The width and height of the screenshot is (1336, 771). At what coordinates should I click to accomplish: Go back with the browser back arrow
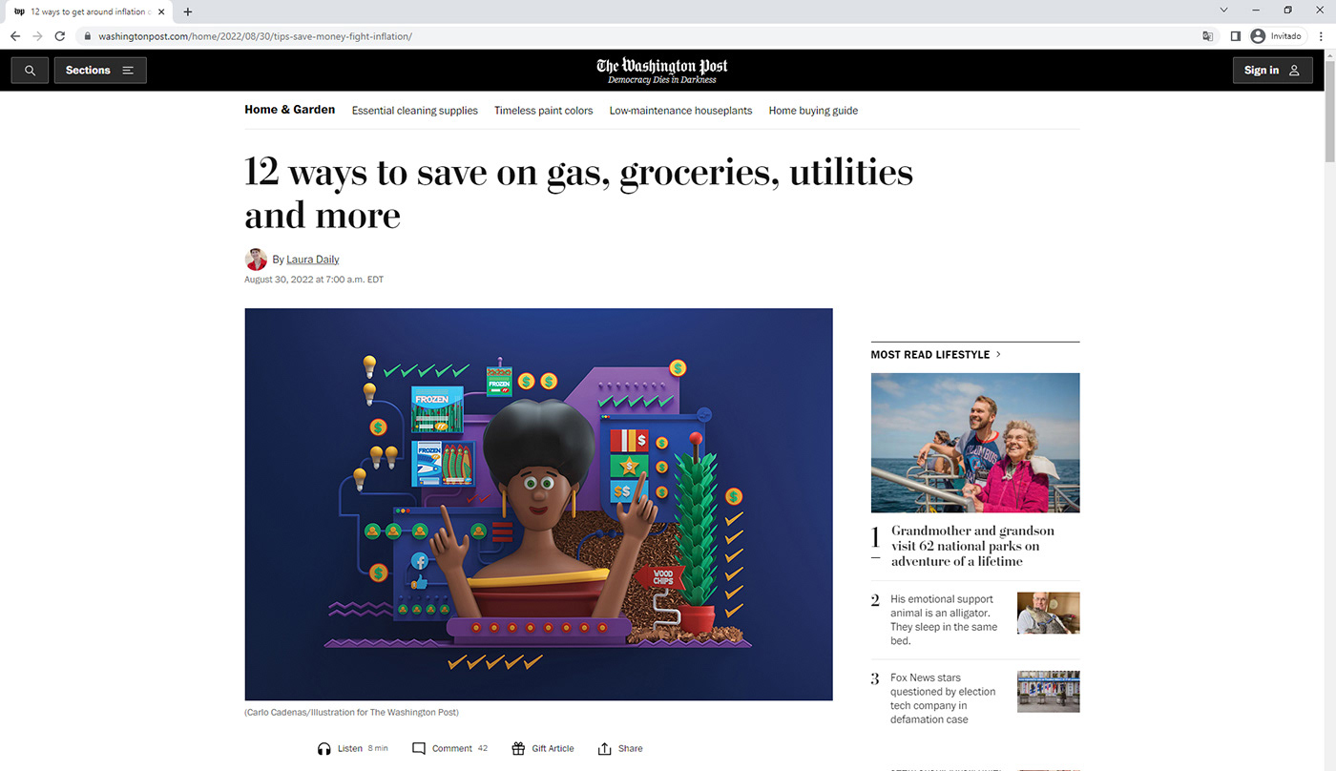(x=15, y=36)
